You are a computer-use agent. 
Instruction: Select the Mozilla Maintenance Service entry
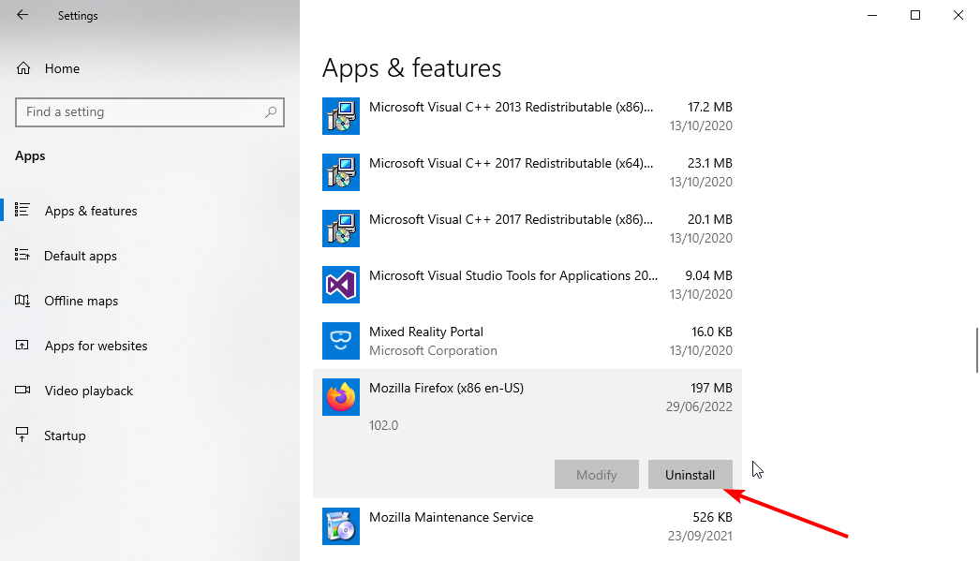(x=527, y=526)
